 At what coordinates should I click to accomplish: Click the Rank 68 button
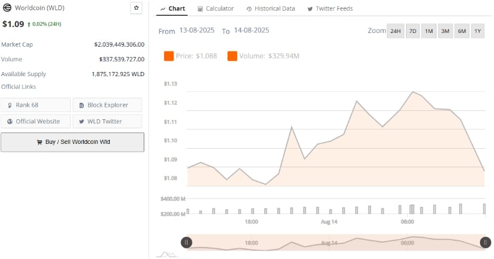pyautogui.click(x=35, y=105)
